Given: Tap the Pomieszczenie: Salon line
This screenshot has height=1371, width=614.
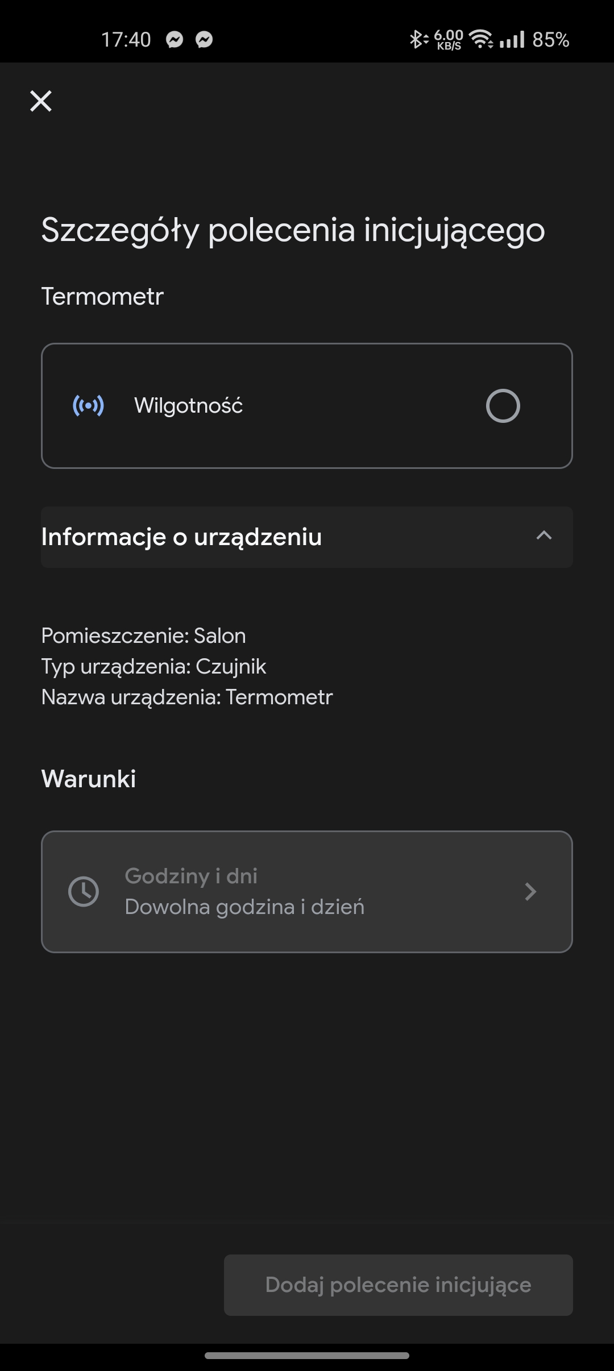Looking at the screenshot, I should tap(143, 635).
